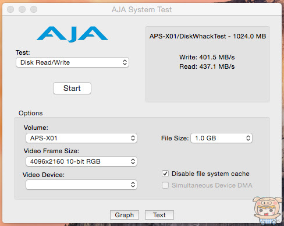The height and width of the screenshot is (226, 284).
Task: Open the Test type dropdown
Action: point(72,62)
